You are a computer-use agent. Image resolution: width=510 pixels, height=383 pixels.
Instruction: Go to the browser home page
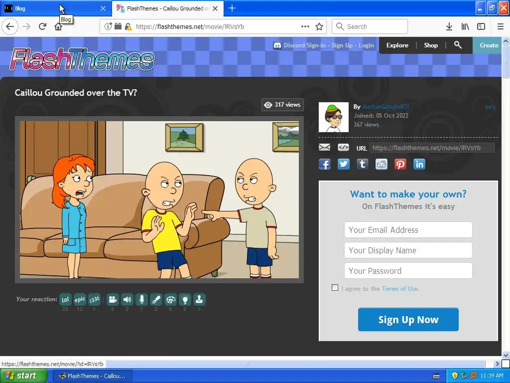pos(58,27)
